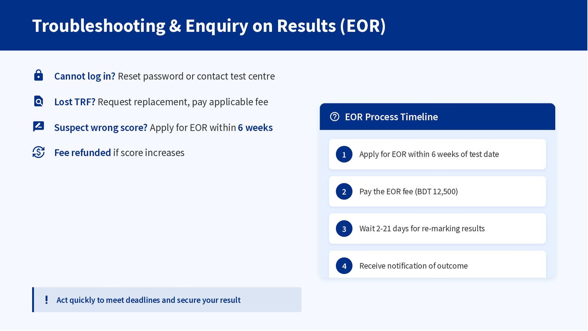588x331 pixels.
Task: Click the exclamation mark icon in the callout
Action: 46,300
